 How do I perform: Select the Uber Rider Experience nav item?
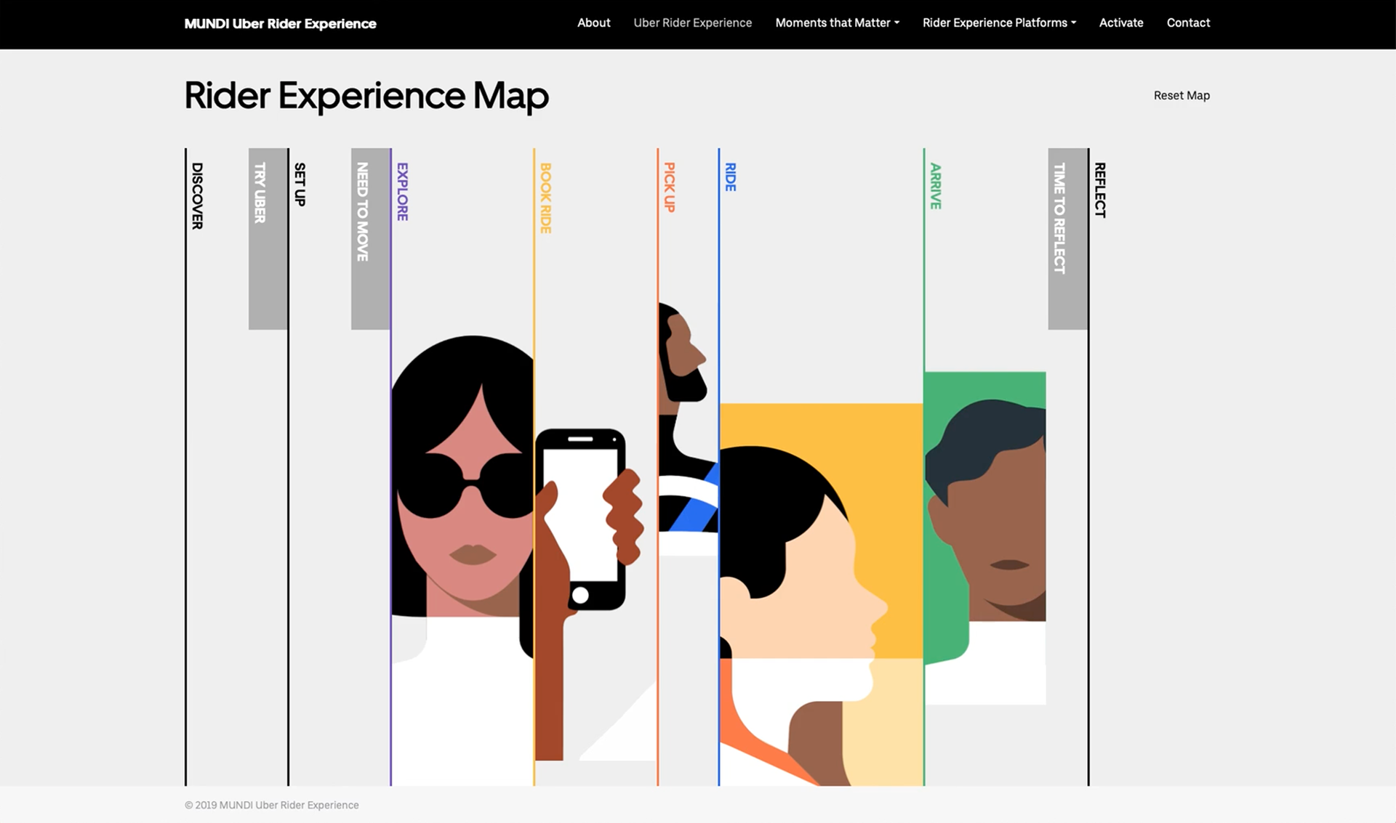click(x=692, y=23)
